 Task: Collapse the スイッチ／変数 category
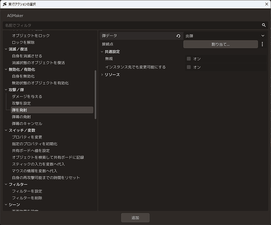click(x=6, y=130)
